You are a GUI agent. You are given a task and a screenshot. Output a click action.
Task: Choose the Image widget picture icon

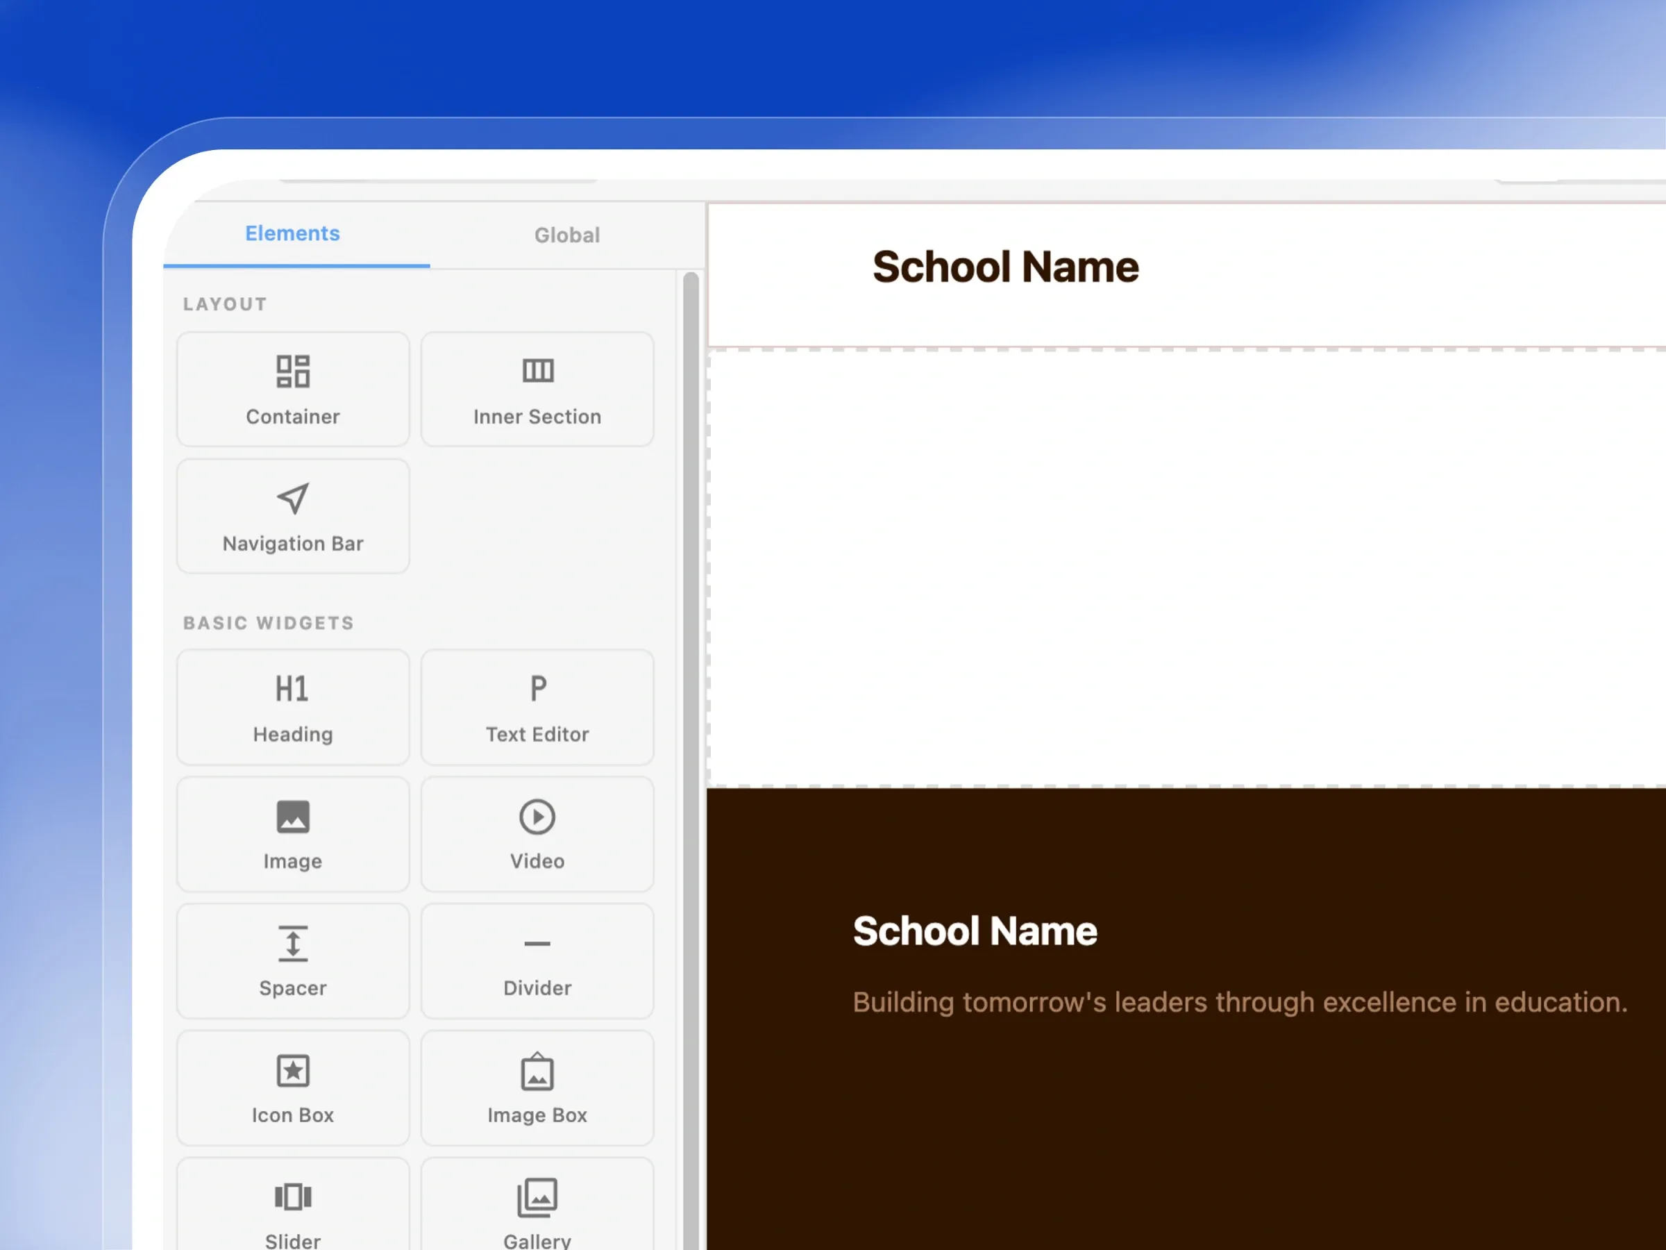click(x=293, y=817)
